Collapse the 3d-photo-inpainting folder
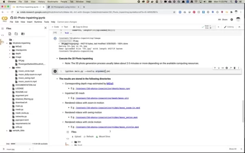This screenshot has height=153, width=245. (x=7, y=43)
